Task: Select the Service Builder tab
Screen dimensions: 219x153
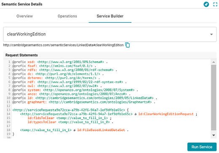Action: point(110,16)
